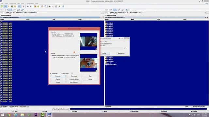209x117 pixels.
Task: Toggle checkbox on lower preview thumbnail
Action: click(96, 71)
